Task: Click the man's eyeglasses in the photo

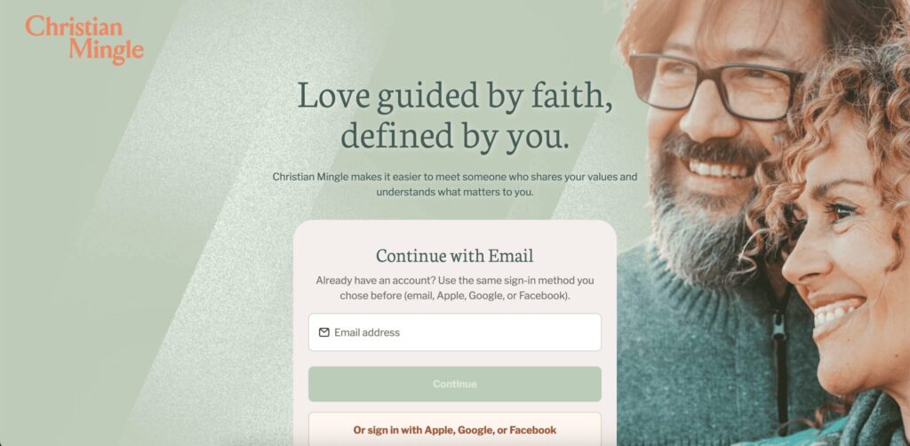Action: pos(715,86)
